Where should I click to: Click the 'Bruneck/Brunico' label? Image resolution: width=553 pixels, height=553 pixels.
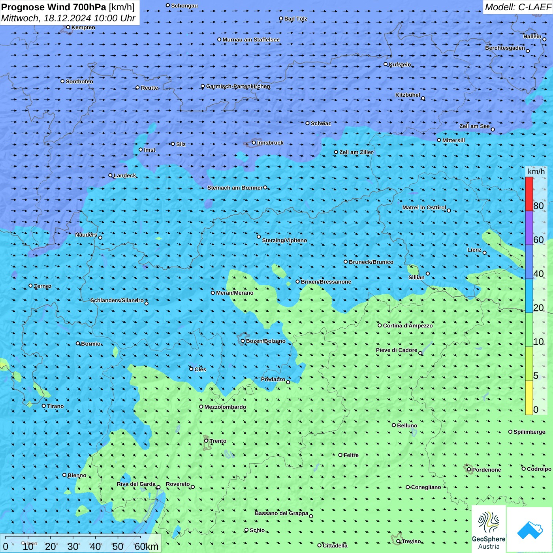pos(371,262)
